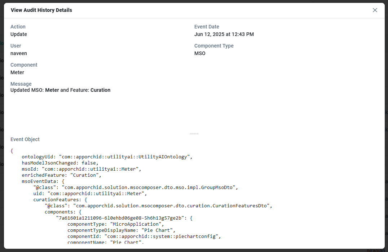Image resolution: width=388 pixels, height=252 pixels.
Task: Click the dotted resize handle above Event Object
Action: click(194, 134)
